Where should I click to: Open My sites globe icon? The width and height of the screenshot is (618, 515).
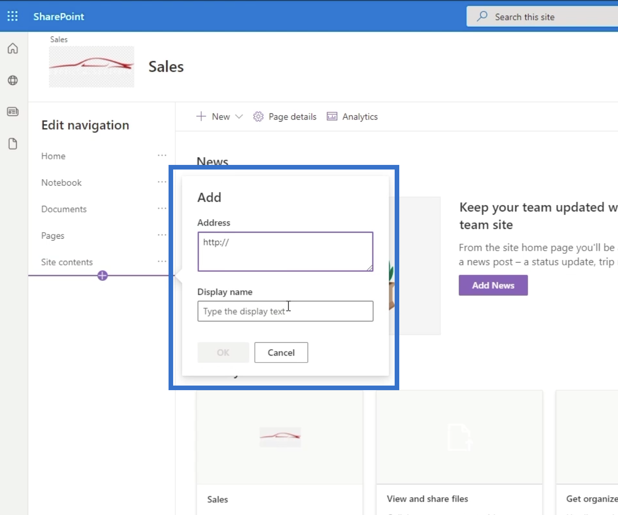13,80
